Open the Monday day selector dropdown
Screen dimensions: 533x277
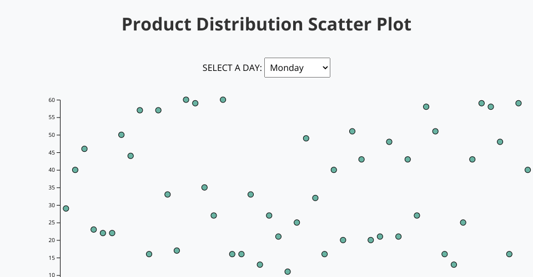(x=297, y=68)
